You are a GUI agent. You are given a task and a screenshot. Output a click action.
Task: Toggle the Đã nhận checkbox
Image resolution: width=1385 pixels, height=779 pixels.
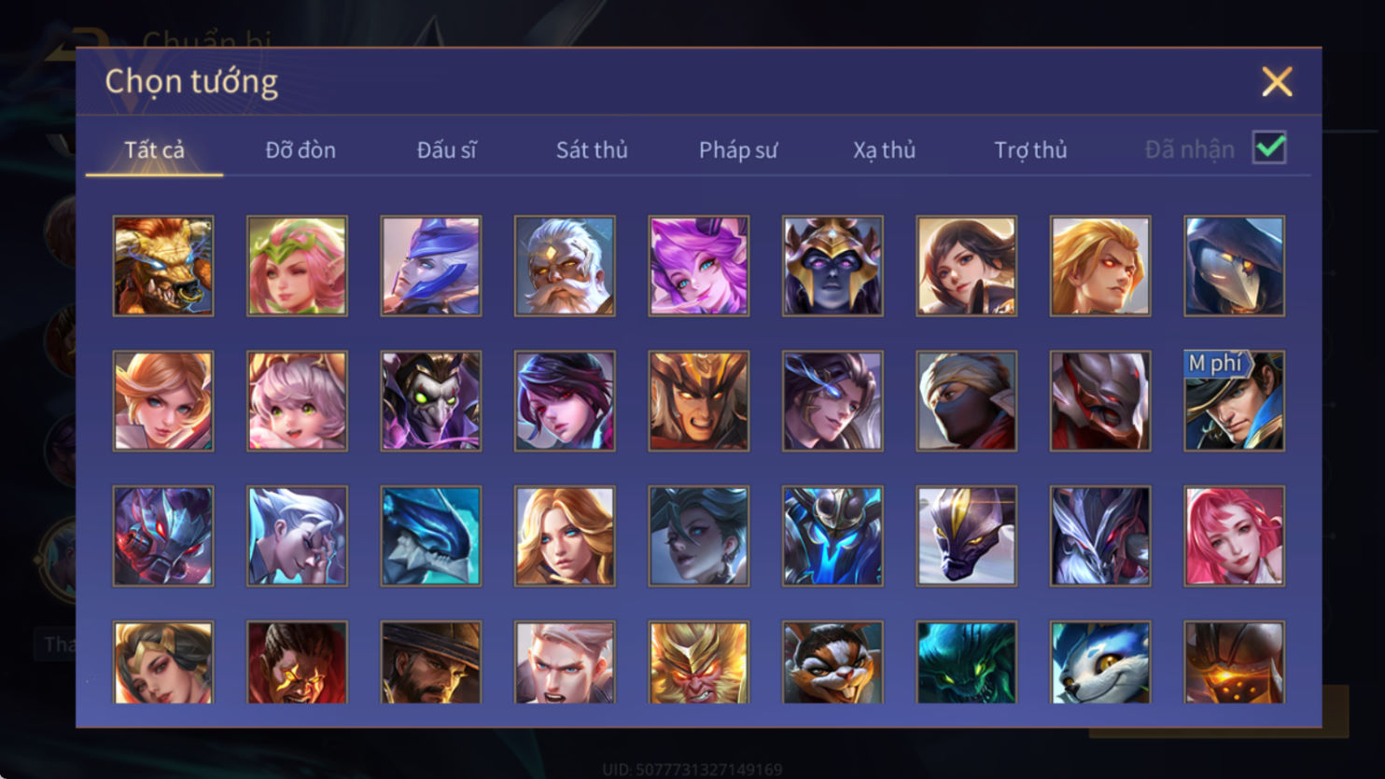pyautogui.click(x=1269, y=147)
